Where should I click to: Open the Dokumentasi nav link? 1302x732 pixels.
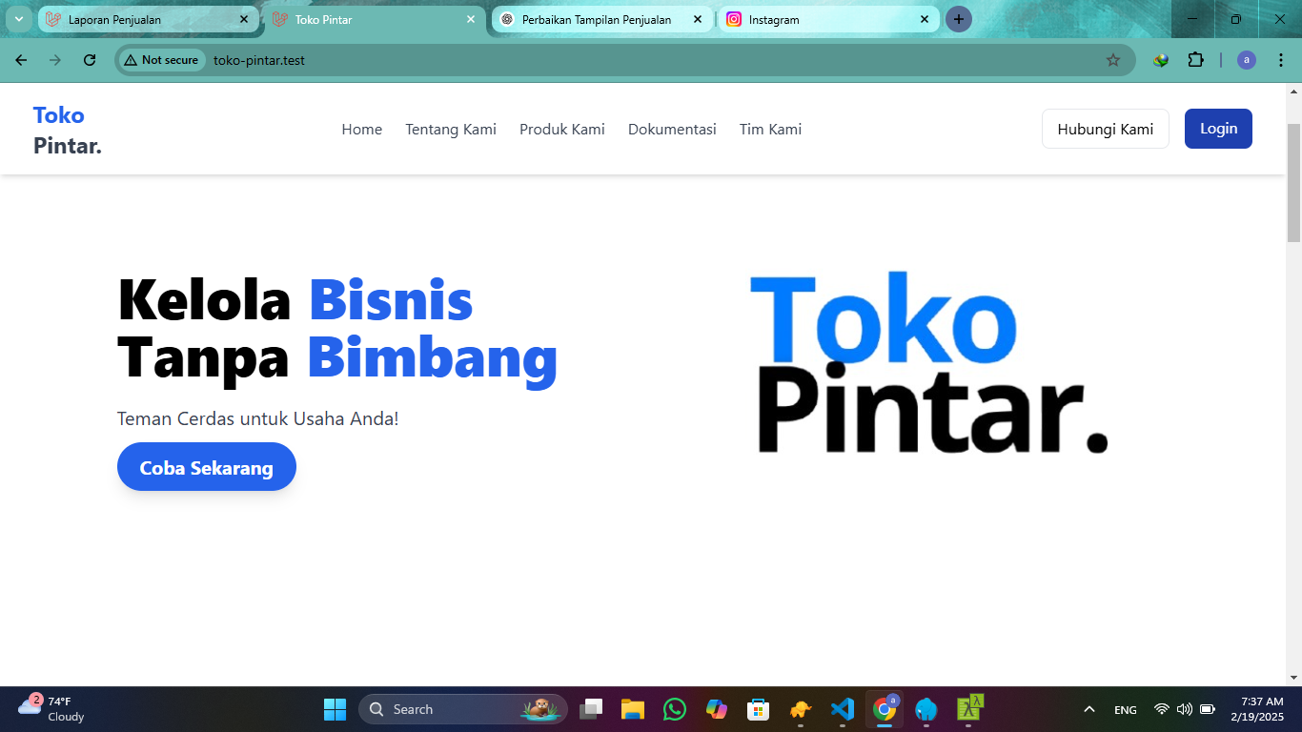672,130
